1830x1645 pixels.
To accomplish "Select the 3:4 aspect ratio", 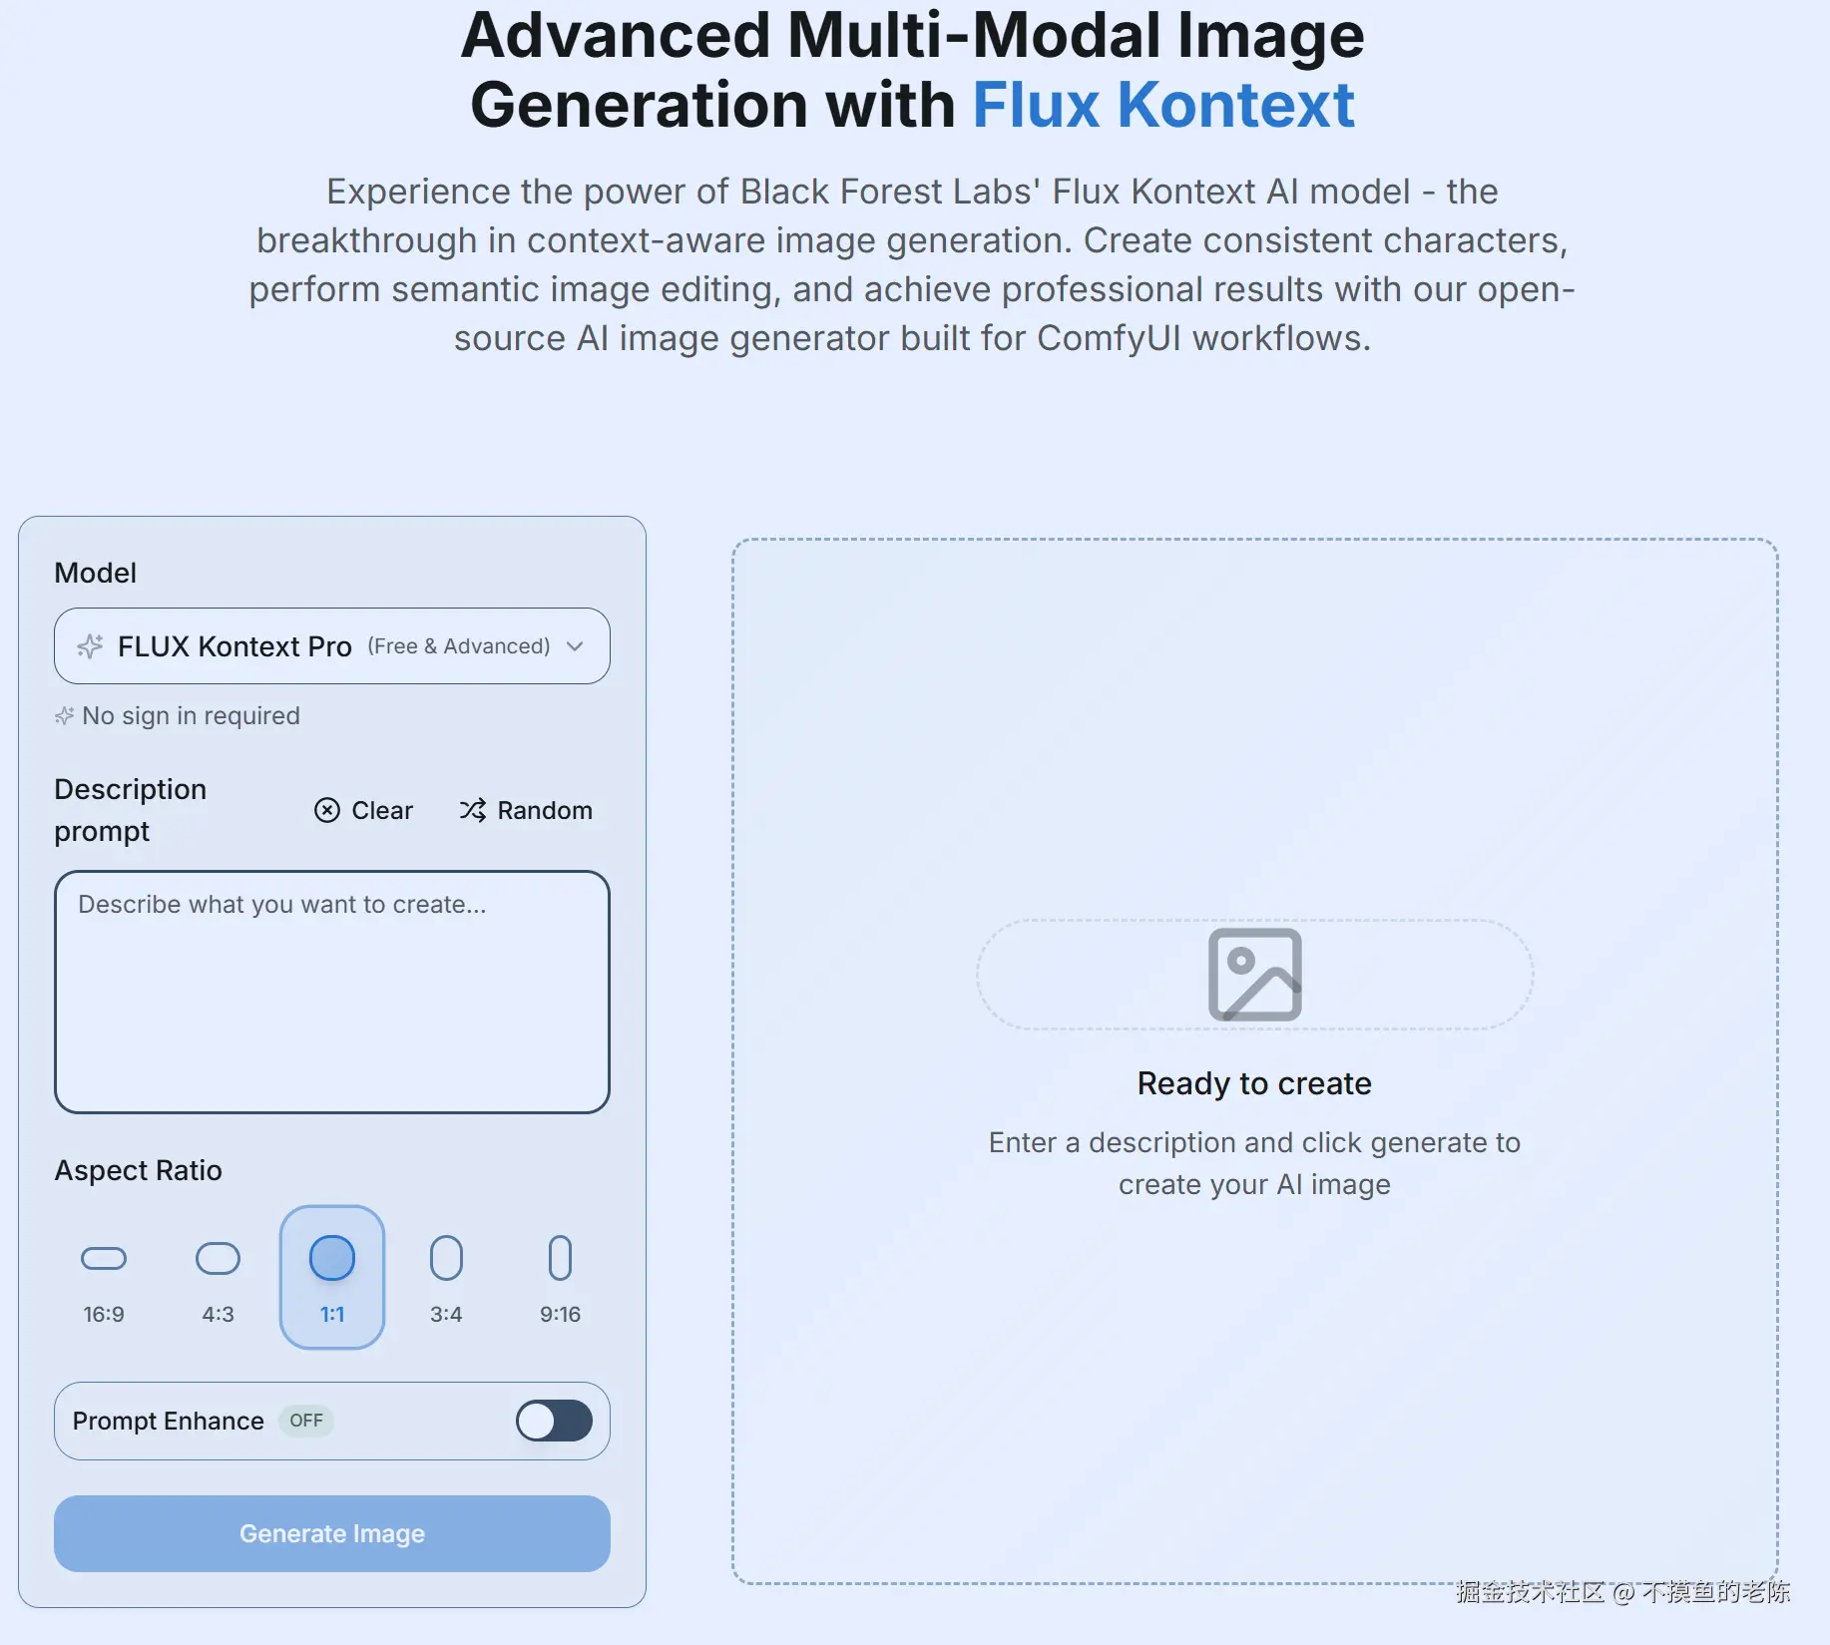I will coord(446,1278).
